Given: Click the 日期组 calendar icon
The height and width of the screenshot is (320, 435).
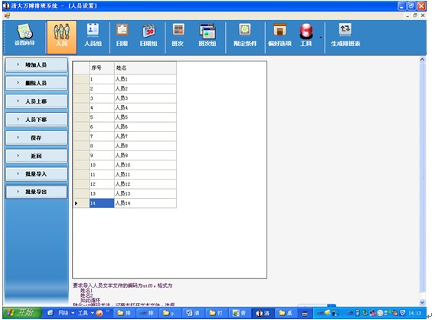Looking at the screenshot, I should click(x=149, y=35).
